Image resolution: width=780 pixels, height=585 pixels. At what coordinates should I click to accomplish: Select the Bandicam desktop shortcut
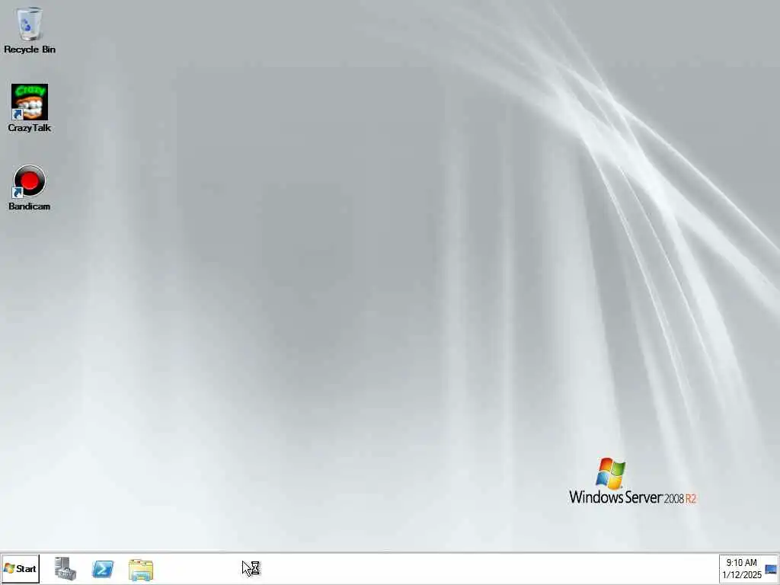tap(30, 187)
